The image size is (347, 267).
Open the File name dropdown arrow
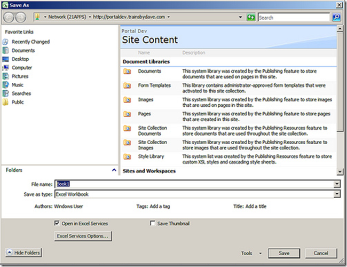[x=337, y=184]
